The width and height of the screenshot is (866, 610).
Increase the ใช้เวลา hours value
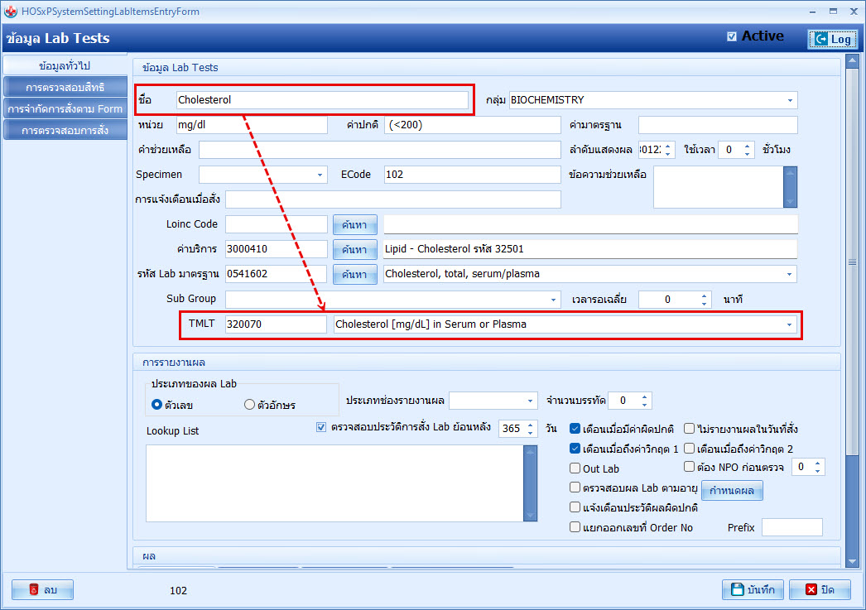[747, 146]
